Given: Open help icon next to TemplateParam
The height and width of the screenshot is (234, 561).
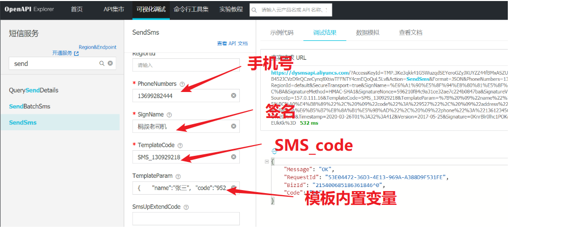Looking at the screenshot, I should 178,176.
